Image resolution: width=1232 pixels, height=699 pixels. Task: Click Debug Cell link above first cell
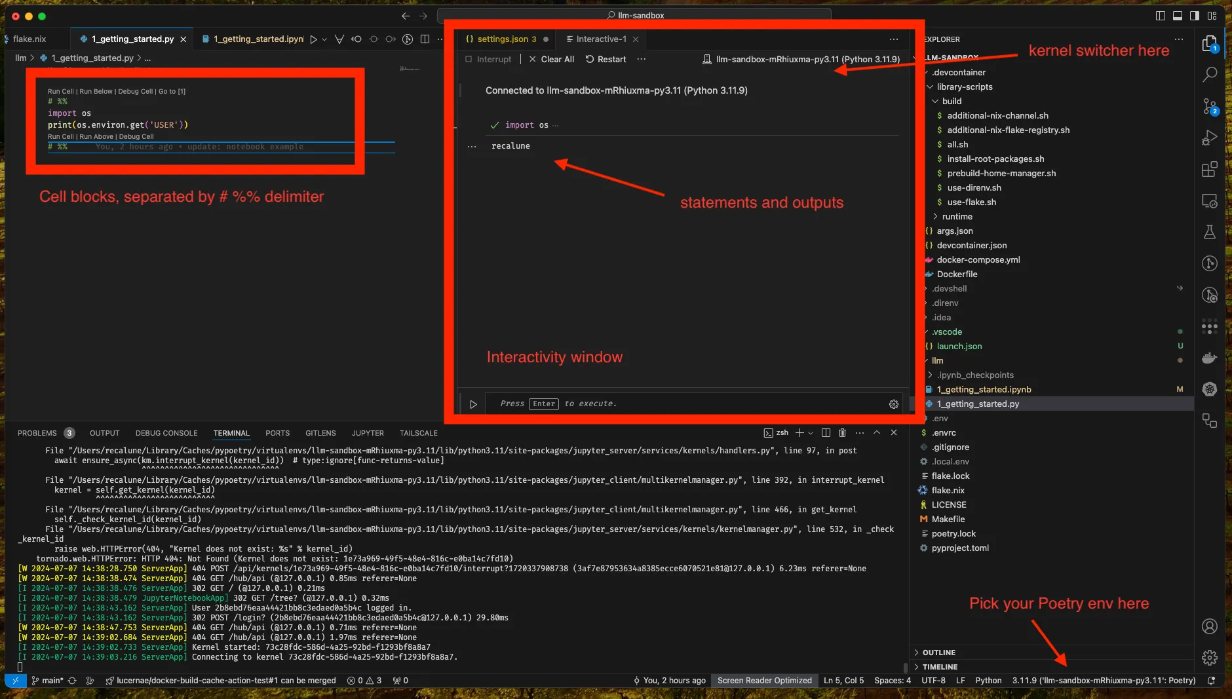(x=136, y=92)
